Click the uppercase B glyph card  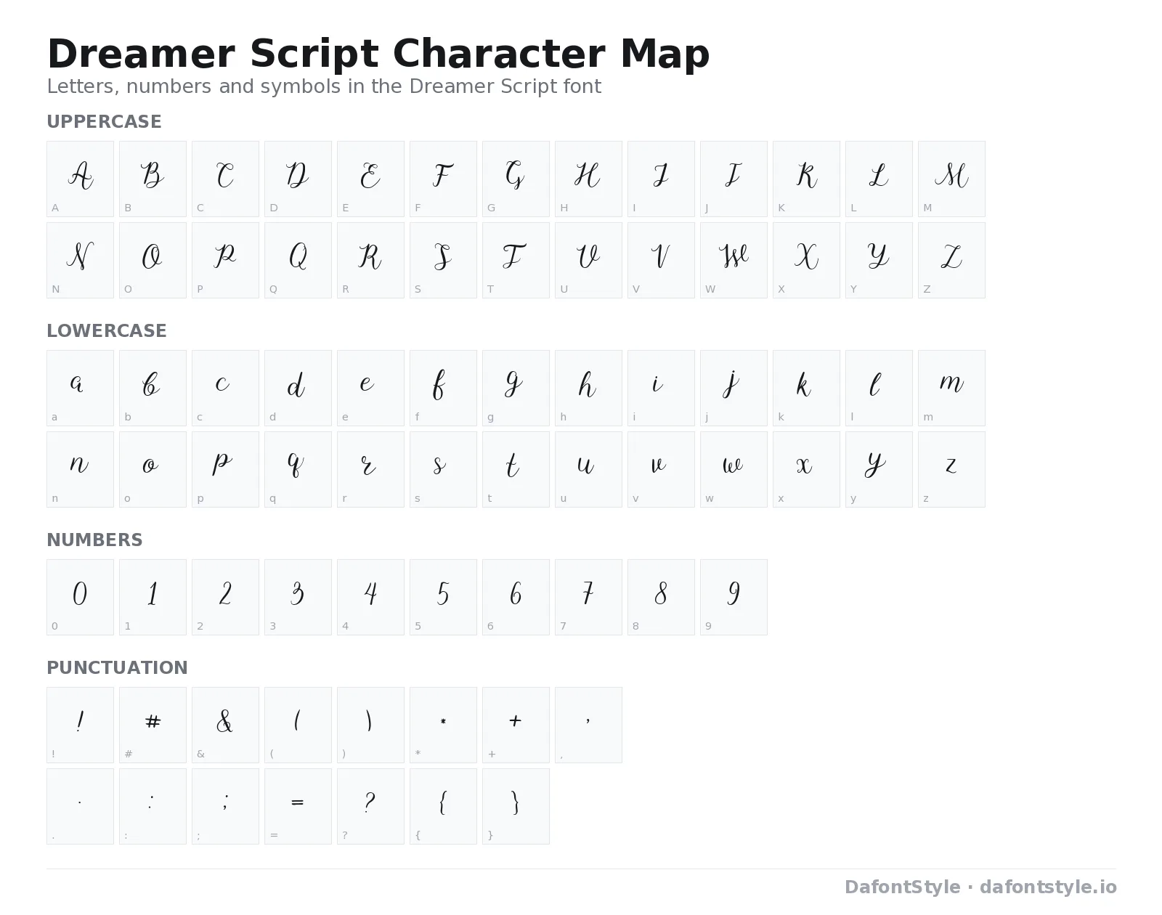[153, 179]
